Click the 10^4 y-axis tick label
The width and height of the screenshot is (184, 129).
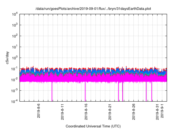point(15,14)
